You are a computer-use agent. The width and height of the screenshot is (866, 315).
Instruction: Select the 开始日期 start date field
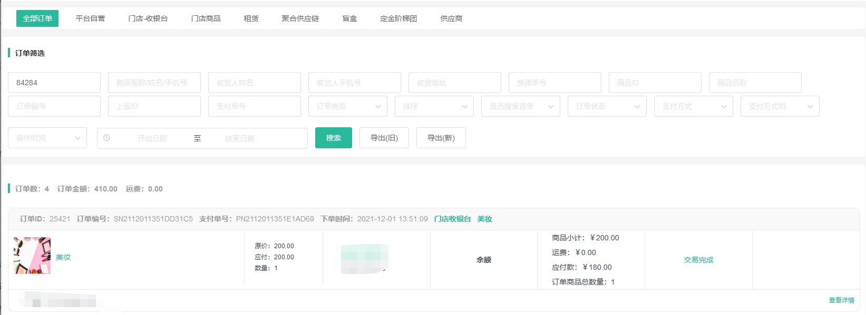point(152,138)
